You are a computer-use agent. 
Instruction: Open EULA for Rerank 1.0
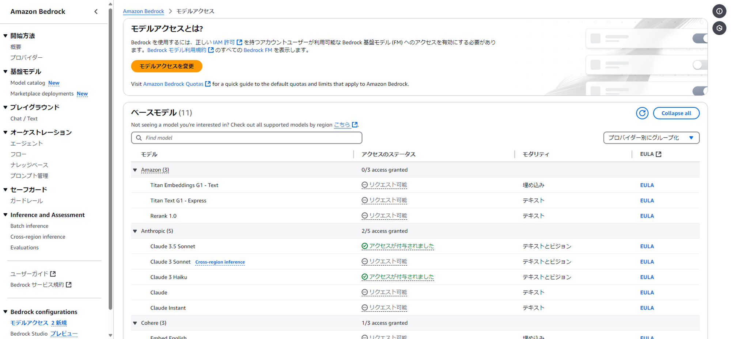[647, 216]
